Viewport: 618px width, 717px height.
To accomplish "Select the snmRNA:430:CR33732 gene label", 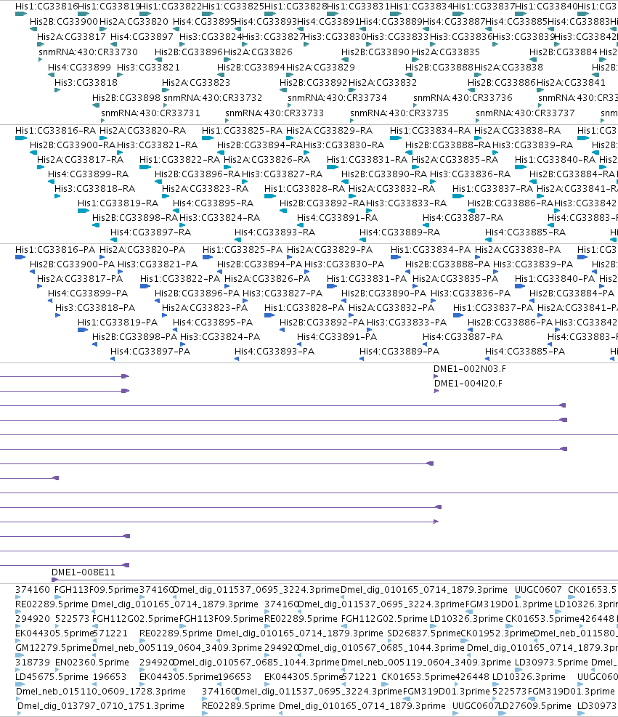I will (213, 98).
